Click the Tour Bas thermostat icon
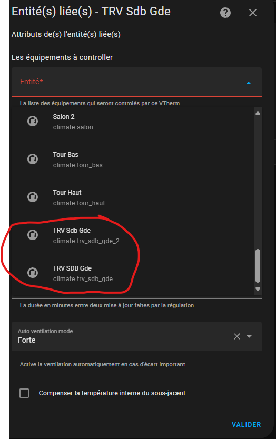Screen dimensions: 276x439 pos(33,159)
